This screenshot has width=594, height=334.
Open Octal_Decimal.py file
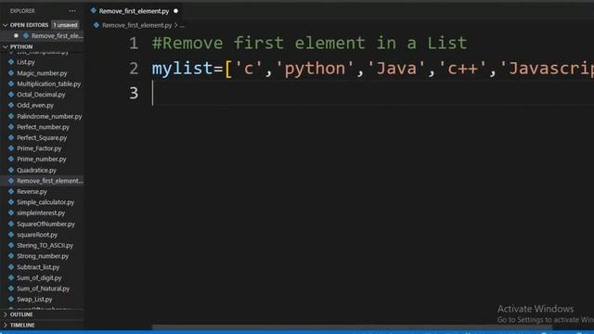(41, 95)
